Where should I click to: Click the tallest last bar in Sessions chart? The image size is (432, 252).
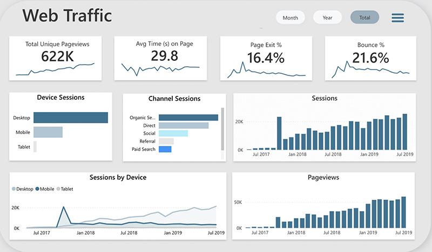tap(404, 132)
